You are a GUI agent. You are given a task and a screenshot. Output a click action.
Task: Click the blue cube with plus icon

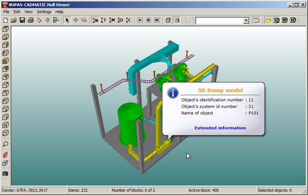tap(5, 163)
